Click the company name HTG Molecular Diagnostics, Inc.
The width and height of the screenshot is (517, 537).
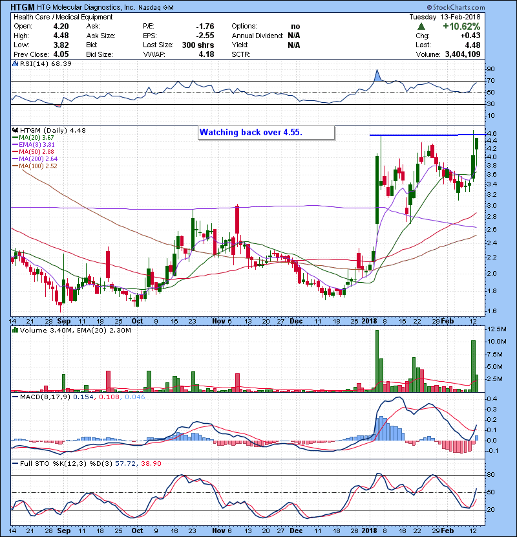click(x=86, y=7)
